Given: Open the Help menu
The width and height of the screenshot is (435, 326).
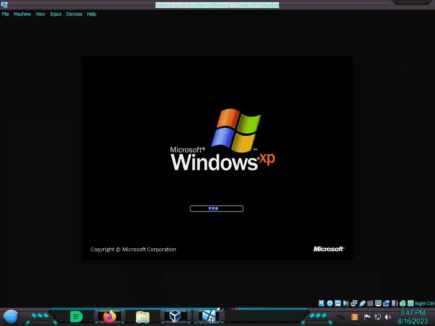Looking at the screenshot, I should [x=92, y=14].
